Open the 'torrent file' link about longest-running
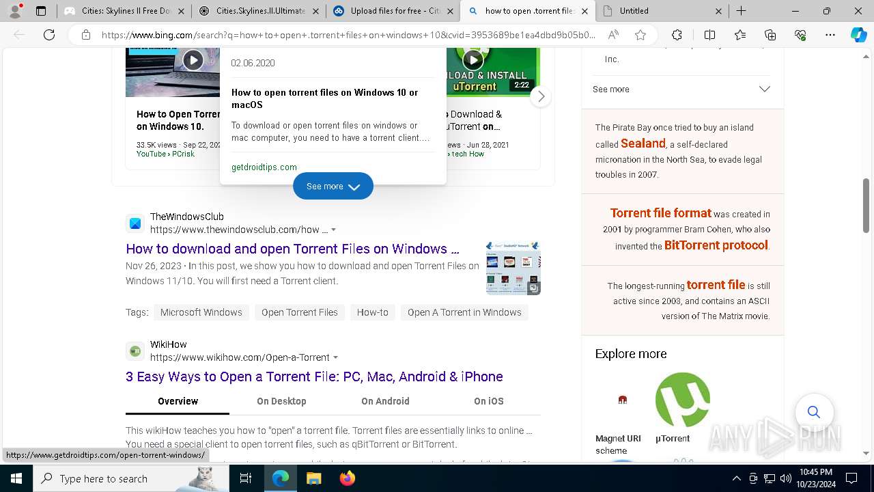Image resolution: width=874 pixels, height=492 pixels. point(716,285)
